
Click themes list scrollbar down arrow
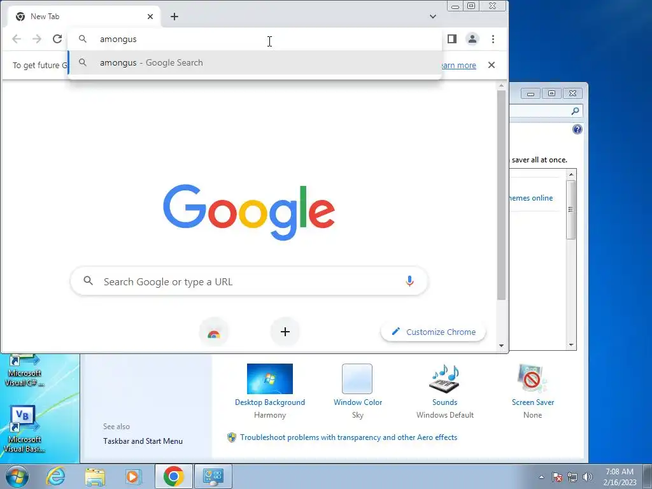(x=571, y=344)
